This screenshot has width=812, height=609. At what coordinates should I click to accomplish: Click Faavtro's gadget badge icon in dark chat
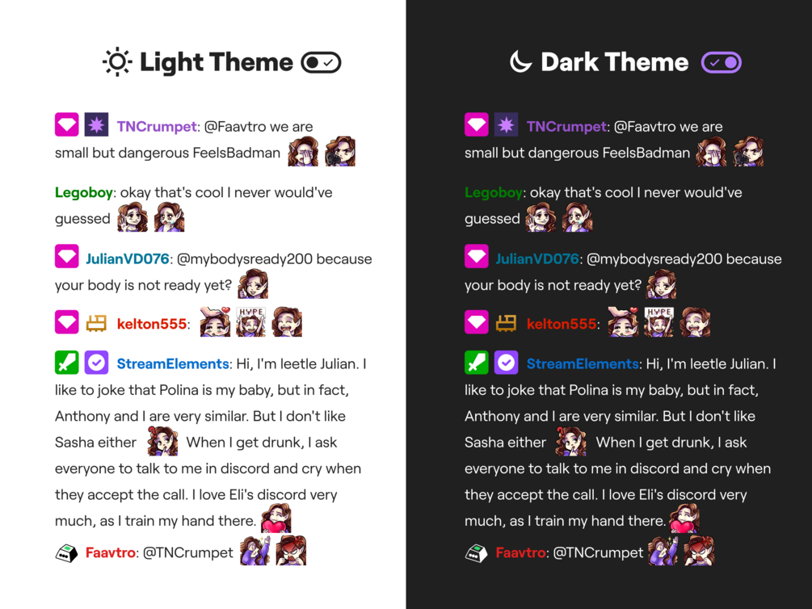tap(476, 553)
